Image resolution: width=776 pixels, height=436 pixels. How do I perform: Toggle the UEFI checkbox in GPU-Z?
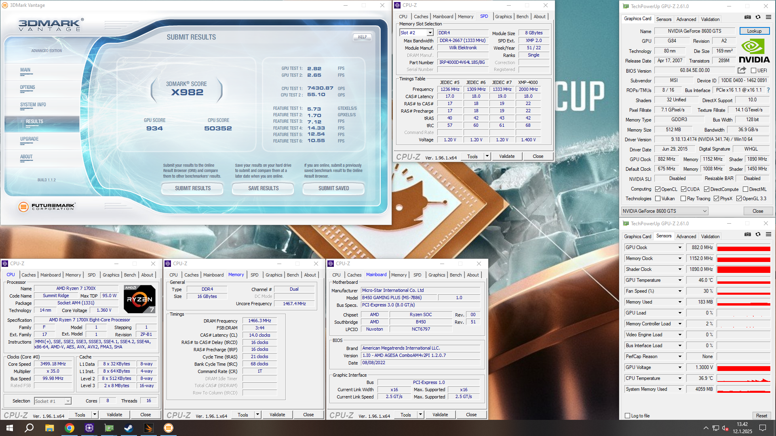click(x=753, y=71)
